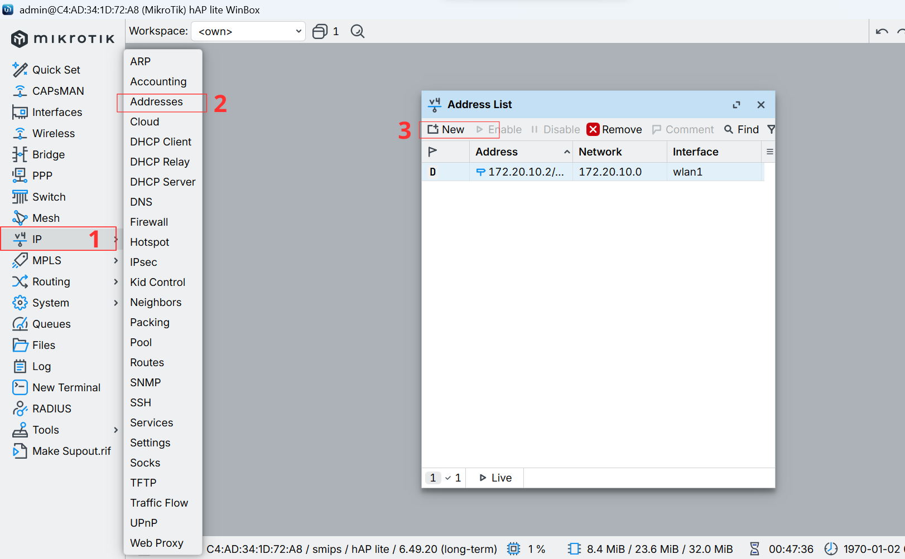The width and height of the screenshot is (905, 559).
Task: Click the Network column header
Action: tap(619, 152)
